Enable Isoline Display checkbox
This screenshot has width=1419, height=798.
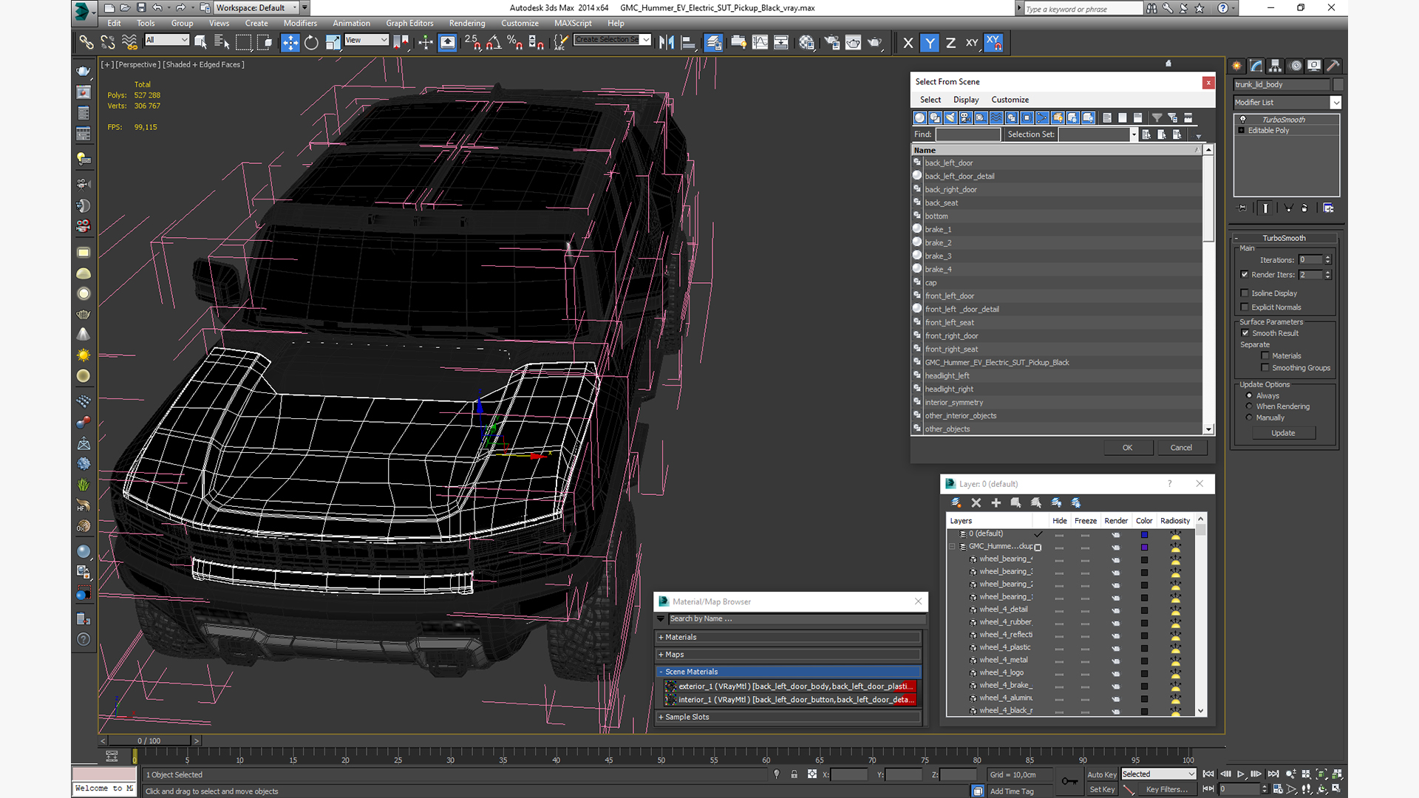coord(1245,293)
